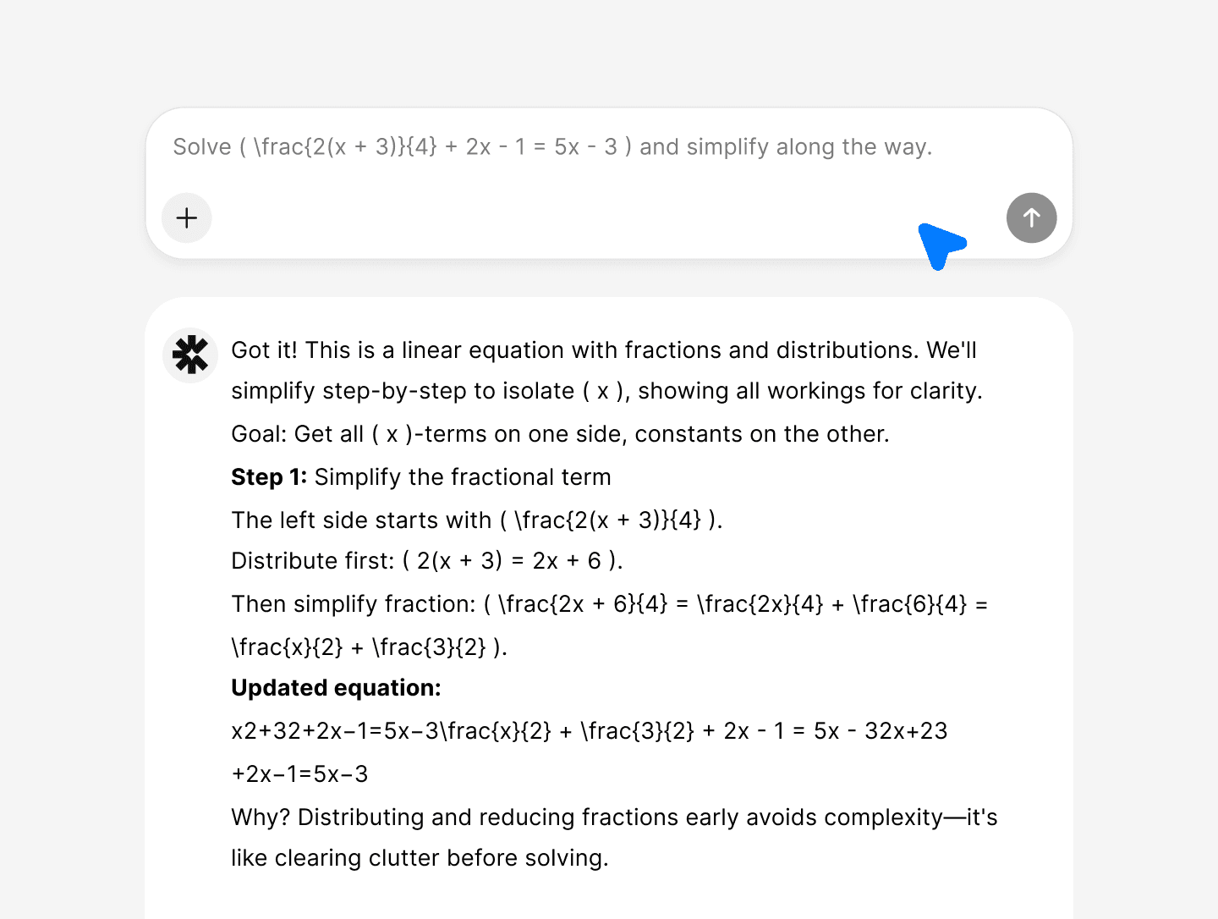Select the bold Updated equation heading
Viewport: 1218px width, 919px height.
click(335, 688)
